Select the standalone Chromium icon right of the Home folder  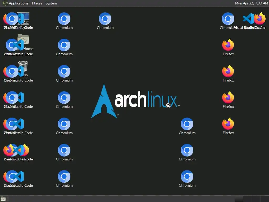(x=64, y=45)
